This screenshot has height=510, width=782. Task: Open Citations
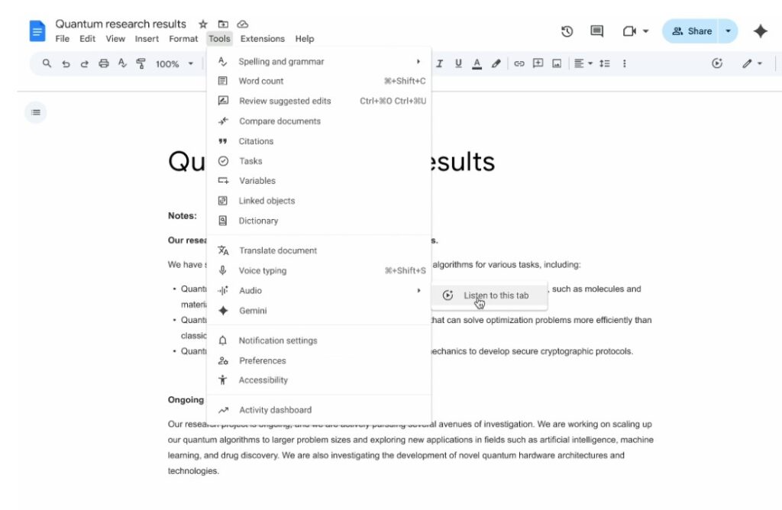319,141
